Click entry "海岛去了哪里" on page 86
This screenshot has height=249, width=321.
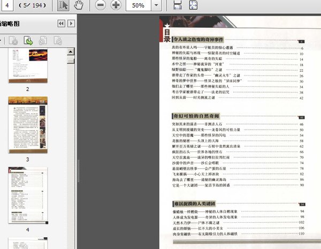pos(199,179)
